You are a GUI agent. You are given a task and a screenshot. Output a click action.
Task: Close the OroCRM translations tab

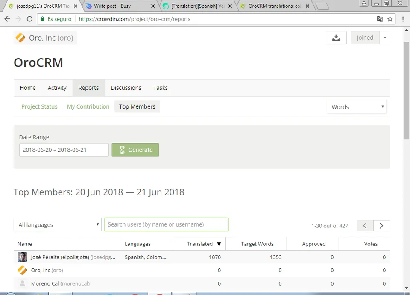pos(307,6)
